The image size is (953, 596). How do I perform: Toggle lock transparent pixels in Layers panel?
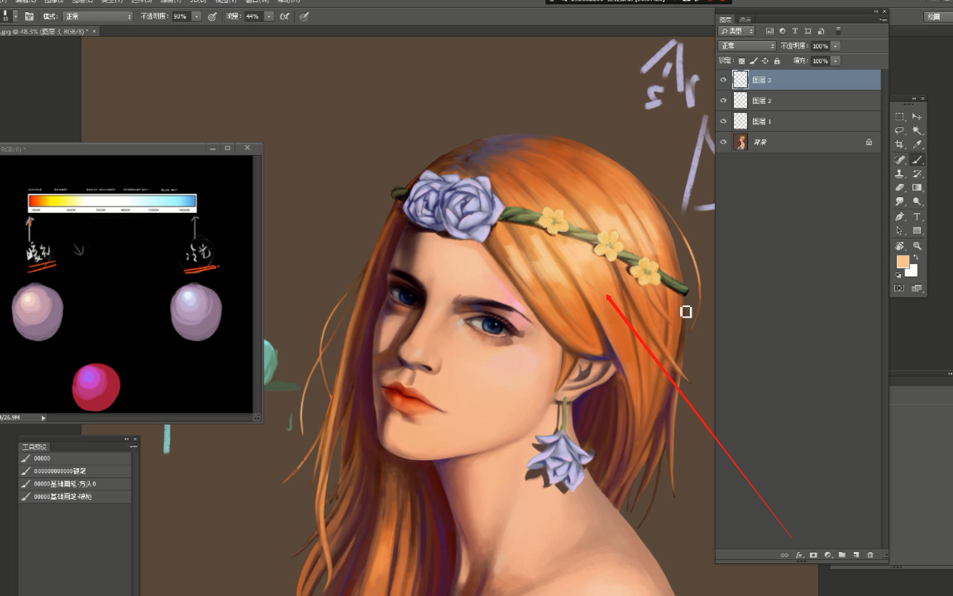742,61
